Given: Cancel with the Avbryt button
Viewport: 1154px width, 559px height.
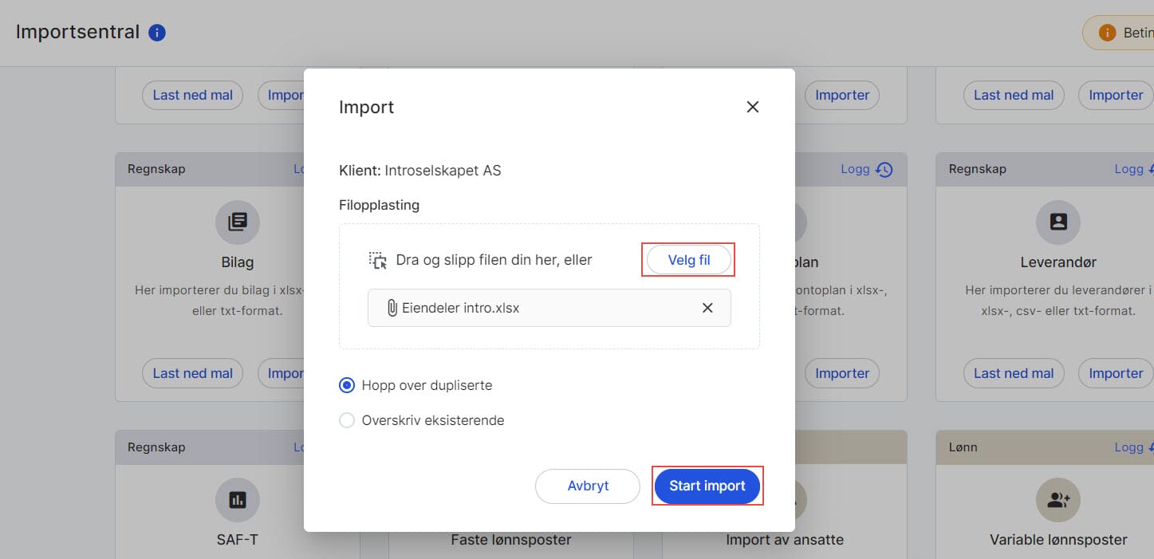Looking at the screenshot, I should tap(588, 486).
